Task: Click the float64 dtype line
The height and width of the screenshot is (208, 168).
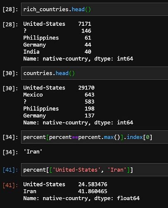Action: (x=82, y=198)
